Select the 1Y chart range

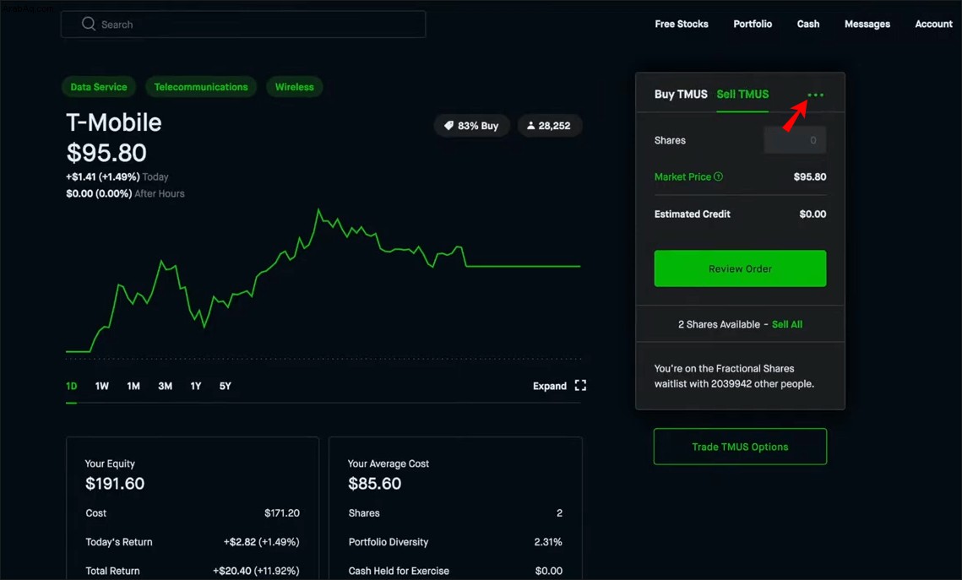coord(196,387)
